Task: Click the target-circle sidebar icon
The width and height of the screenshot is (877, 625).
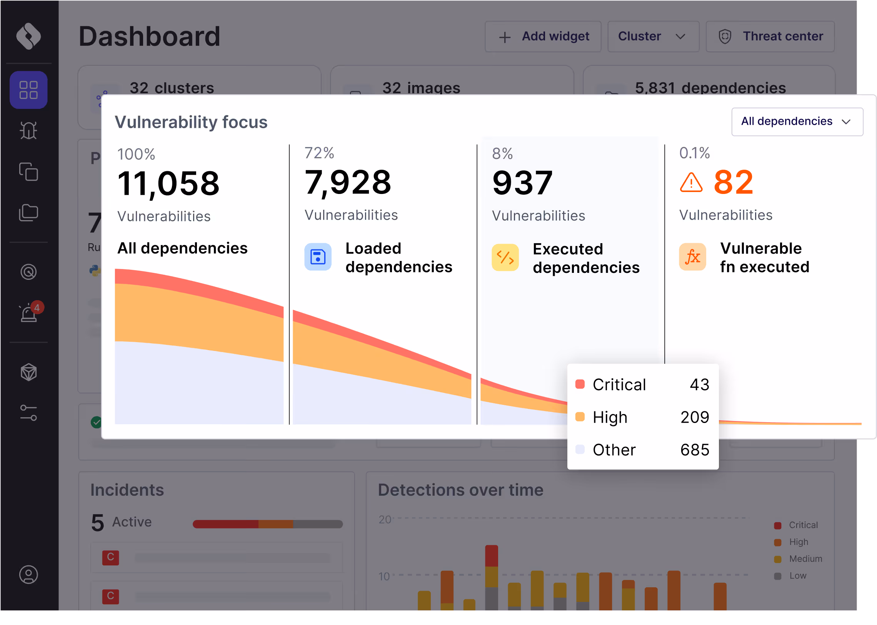Action: 28,272
